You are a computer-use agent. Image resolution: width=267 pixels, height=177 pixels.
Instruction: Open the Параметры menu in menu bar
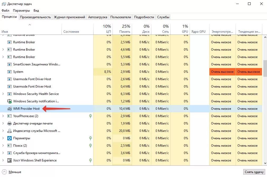[21, 11]
